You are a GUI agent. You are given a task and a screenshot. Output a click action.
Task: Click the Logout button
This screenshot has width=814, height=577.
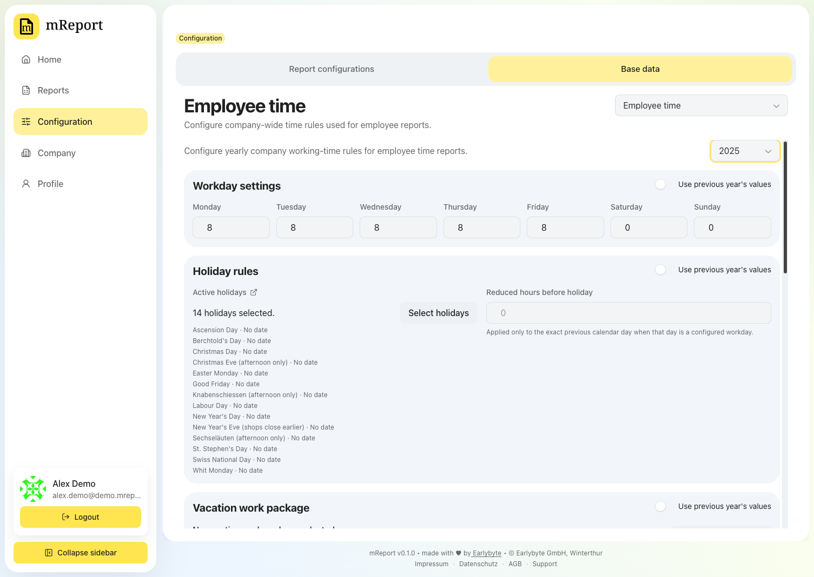click(x=81, y=517)
